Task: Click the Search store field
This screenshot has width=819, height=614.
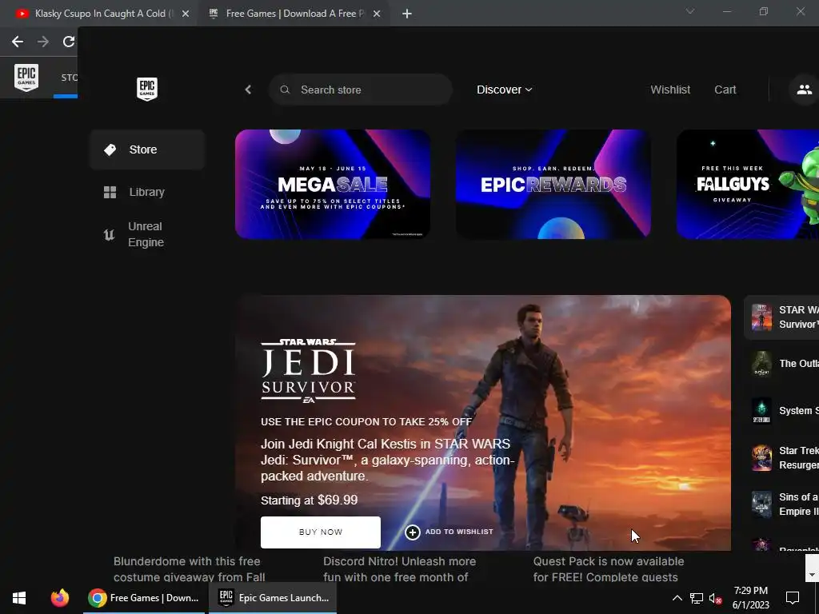Action: (361, 90)
